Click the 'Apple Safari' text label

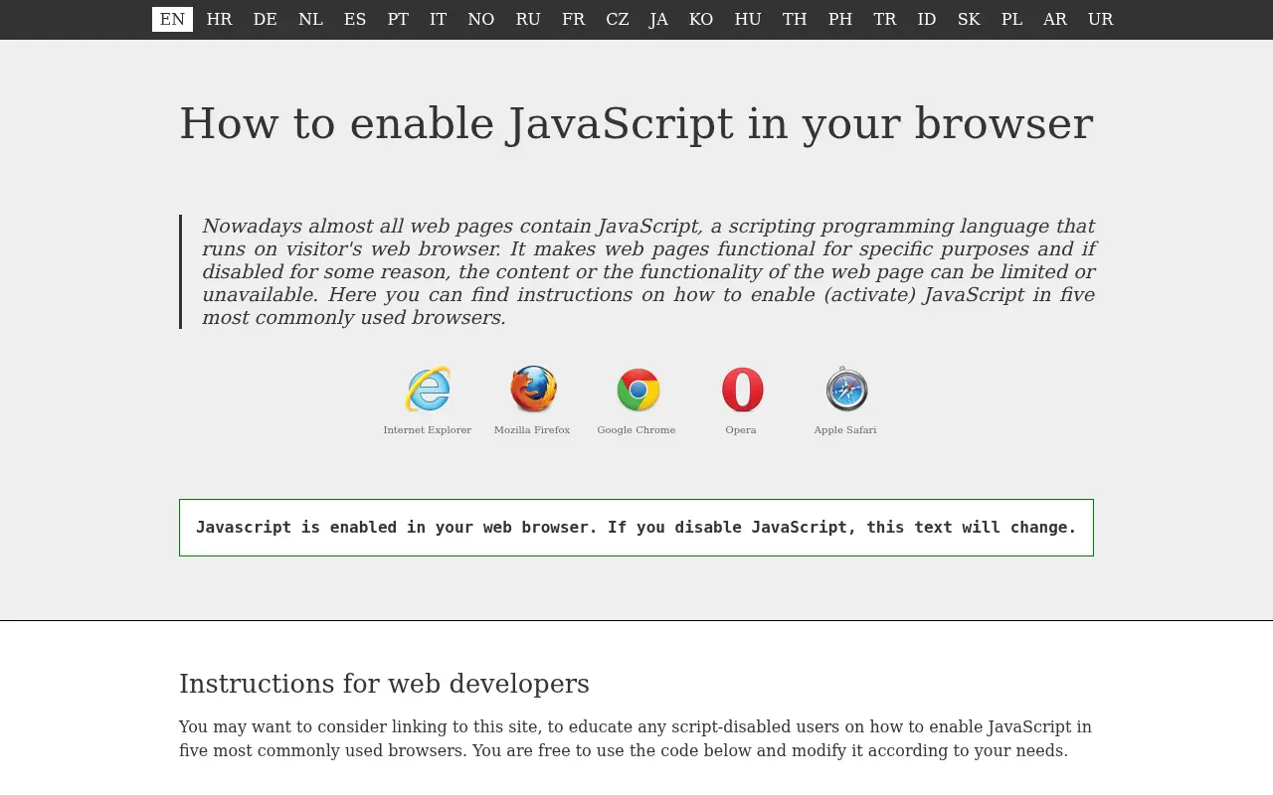click(x=845, y=430)
